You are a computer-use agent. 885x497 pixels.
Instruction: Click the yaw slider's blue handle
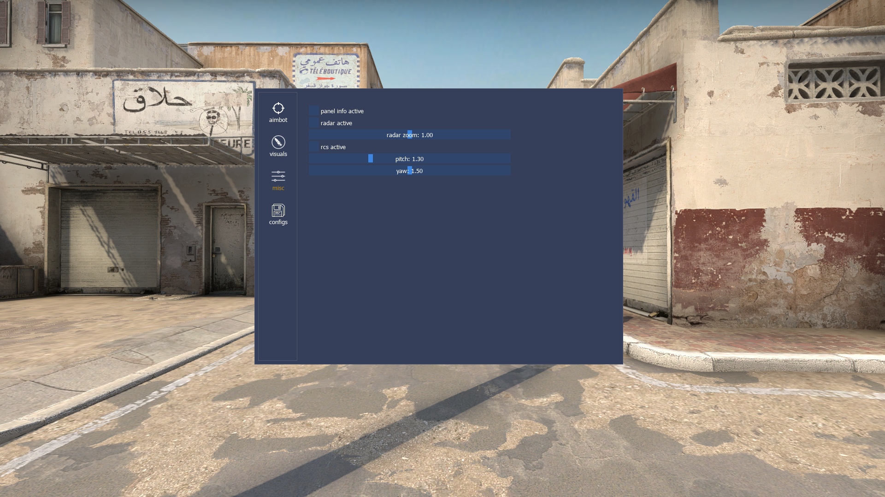point(410,171)
